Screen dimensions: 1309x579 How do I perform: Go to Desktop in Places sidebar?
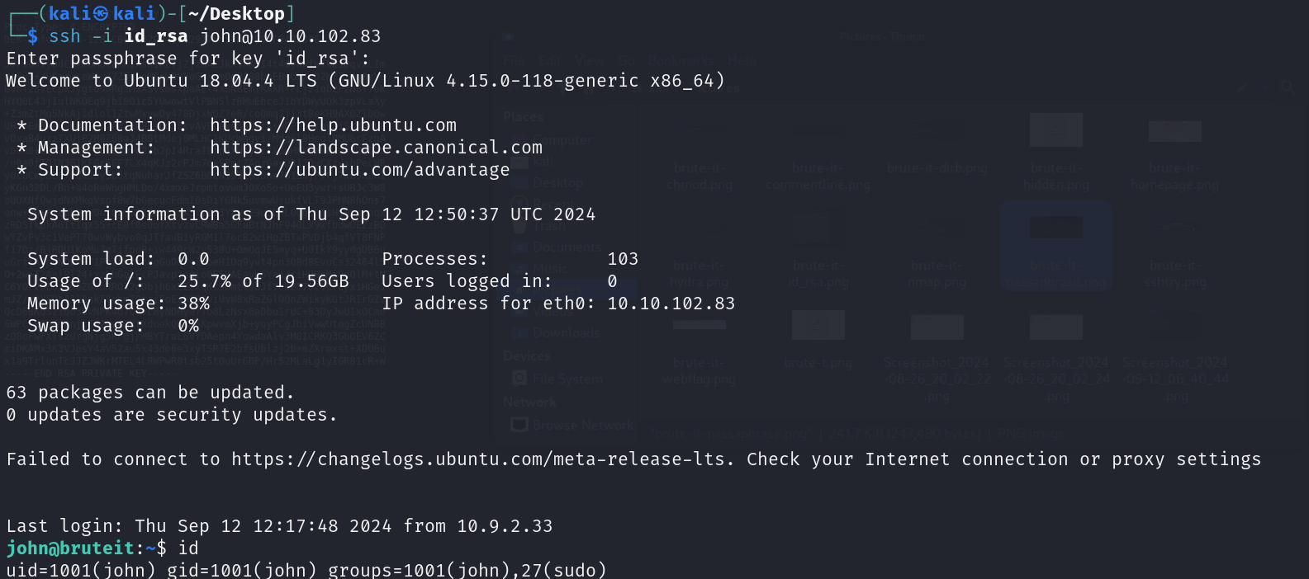557,183
